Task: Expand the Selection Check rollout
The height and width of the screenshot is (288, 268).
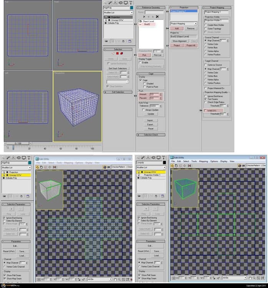Action: click(x=151, y=135)
